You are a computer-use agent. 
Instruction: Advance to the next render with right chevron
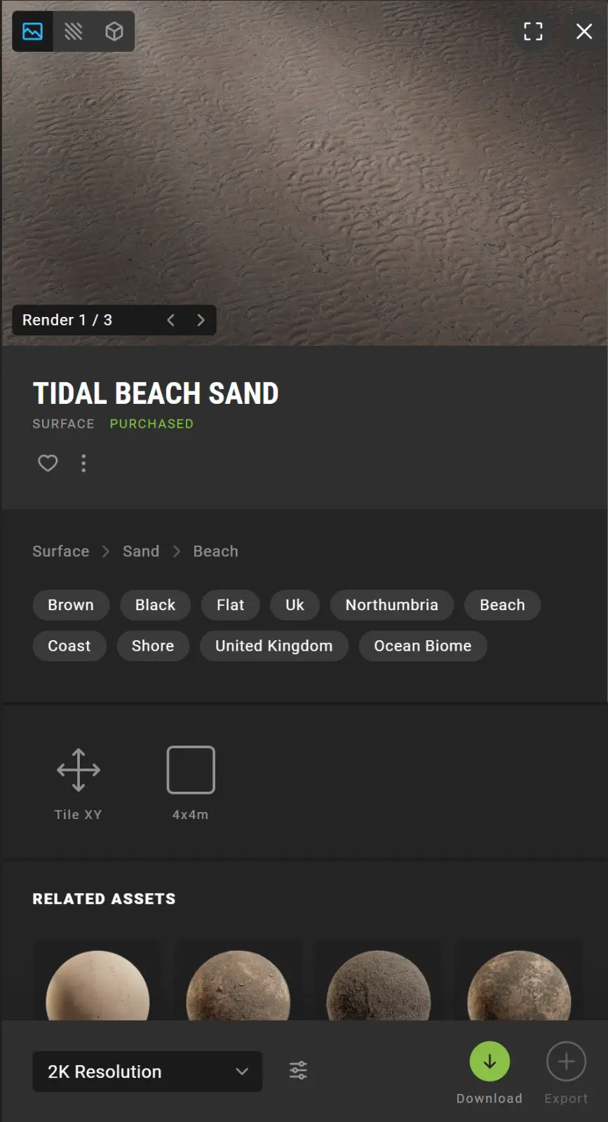point(201,320)
